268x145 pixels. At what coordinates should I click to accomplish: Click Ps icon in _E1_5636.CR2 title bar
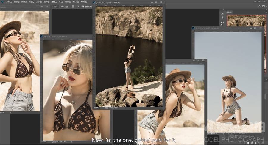(41, 36)
